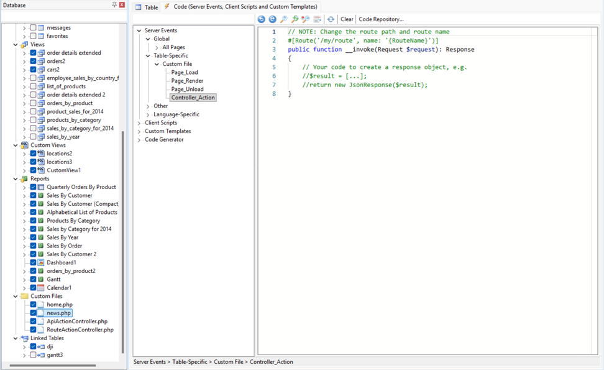Click the Redo icon in code toolbar
Viewport: 604px width, 370px height.
(272, 19)
